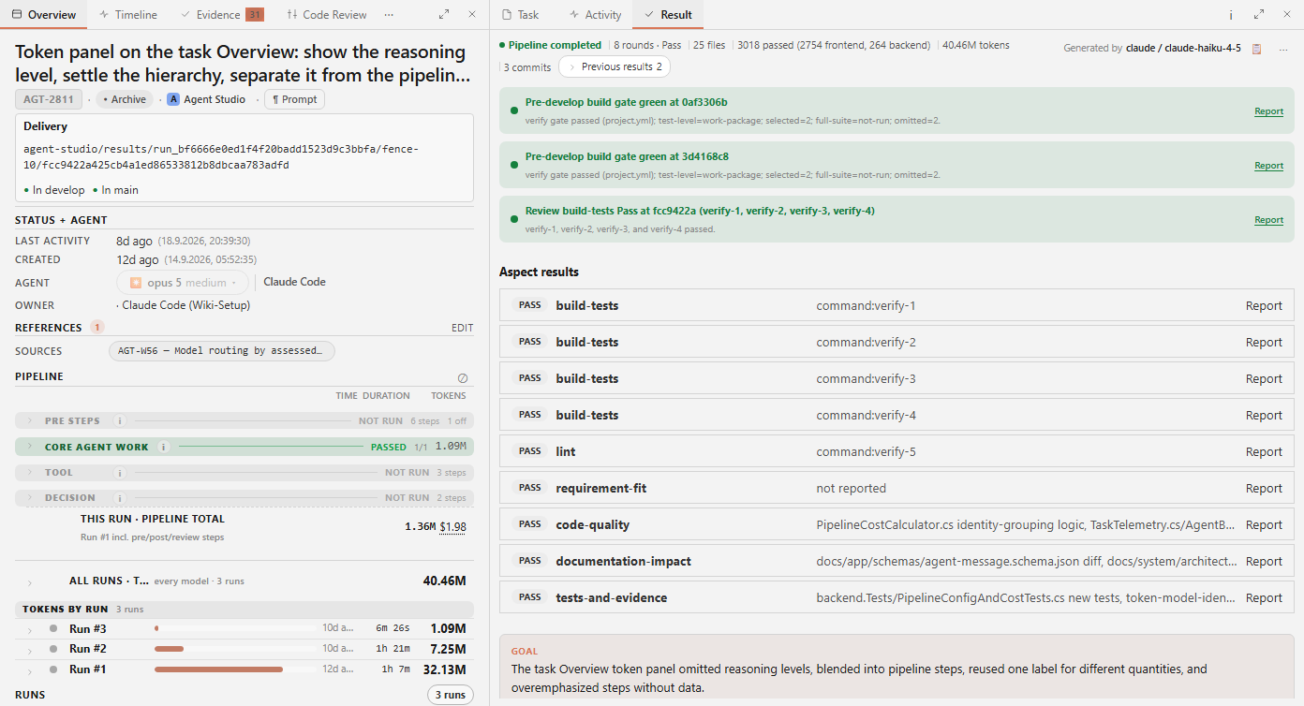Expand the All Runs totals row
The image size is (1304, 706).
29,582
